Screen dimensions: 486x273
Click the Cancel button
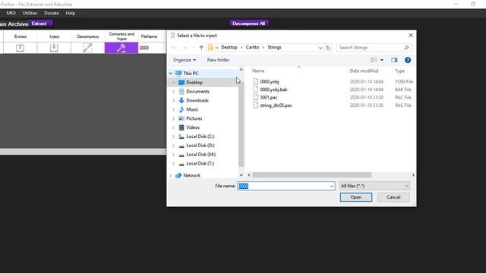tap(393, 197)
